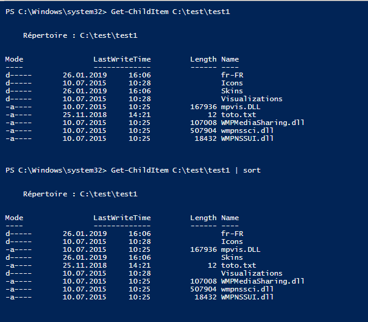Viewport: 368px width, 322px height.
Task: Click the first Répertoire : C:\test\test1 line
Action: [80, 35]
